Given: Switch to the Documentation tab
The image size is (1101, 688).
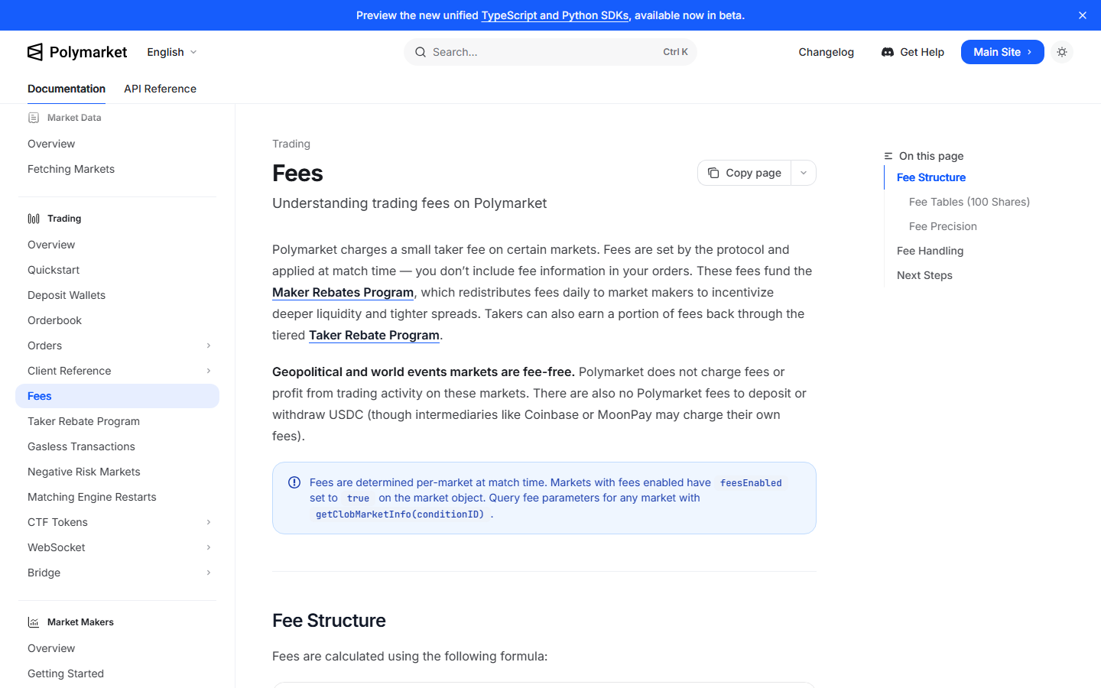Looking at the screenshot, I should [67, 89].
